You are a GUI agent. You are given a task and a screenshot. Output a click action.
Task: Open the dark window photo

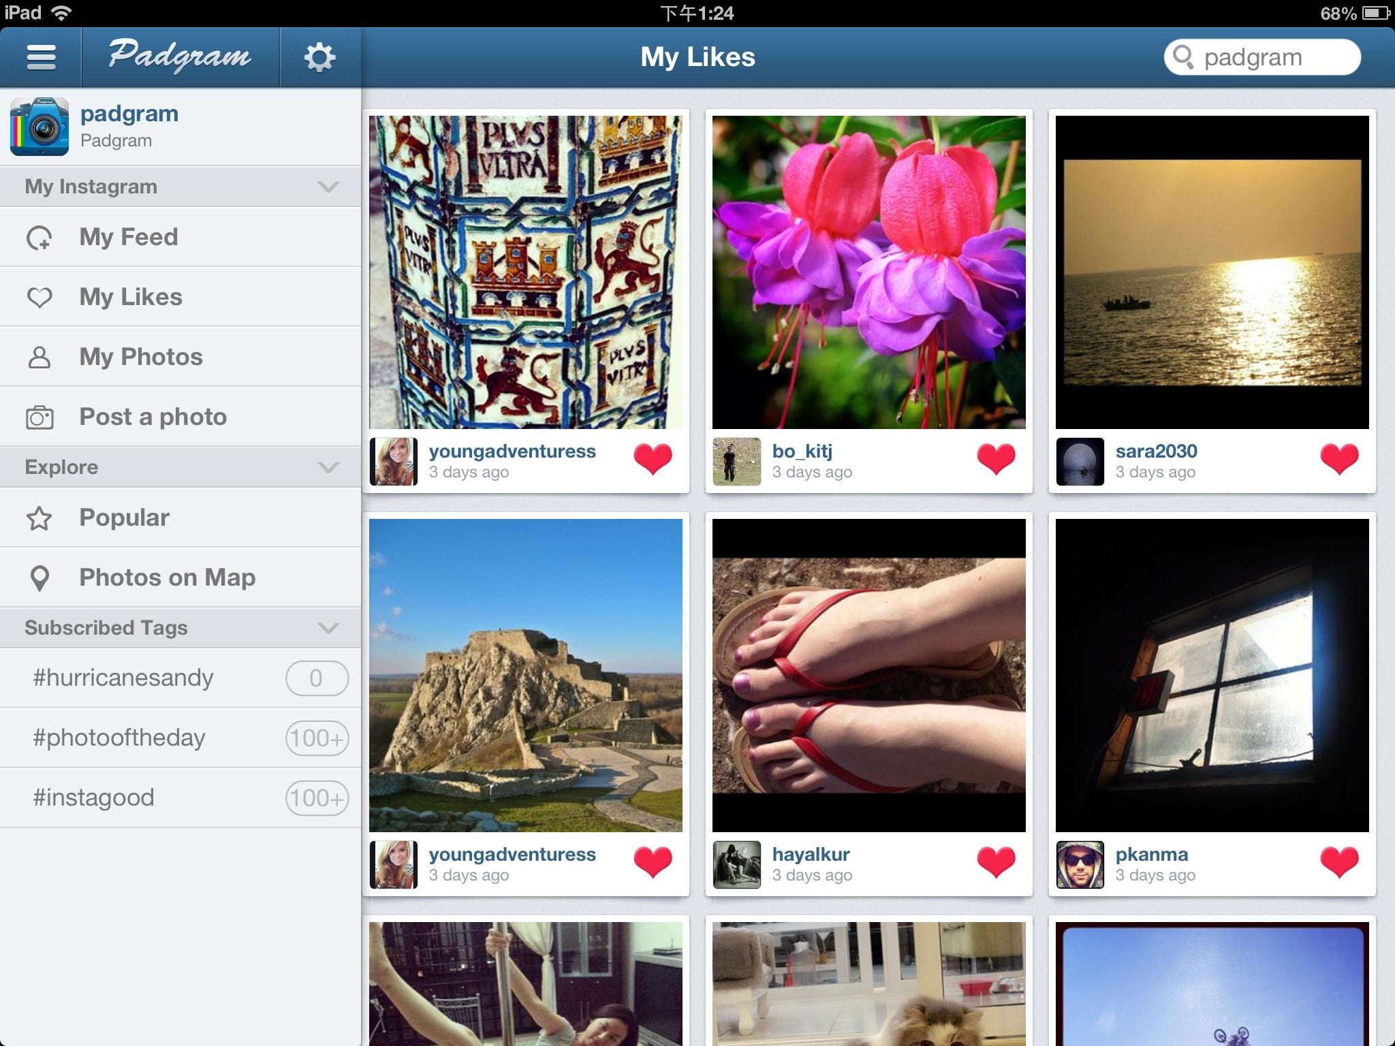point(1212,676)
